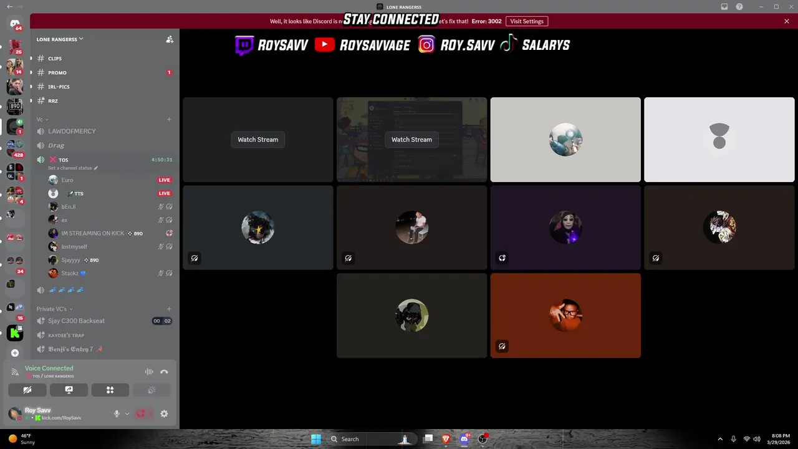Watch Stream on first dark tile
The image size is (798, 449).
pos(258,140)
